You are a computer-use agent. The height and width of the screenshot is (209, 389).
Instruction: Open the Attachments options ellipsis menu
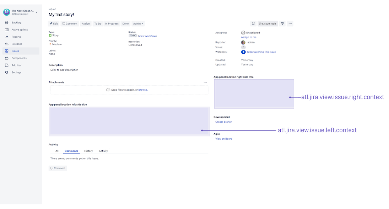tap(205, 82)
